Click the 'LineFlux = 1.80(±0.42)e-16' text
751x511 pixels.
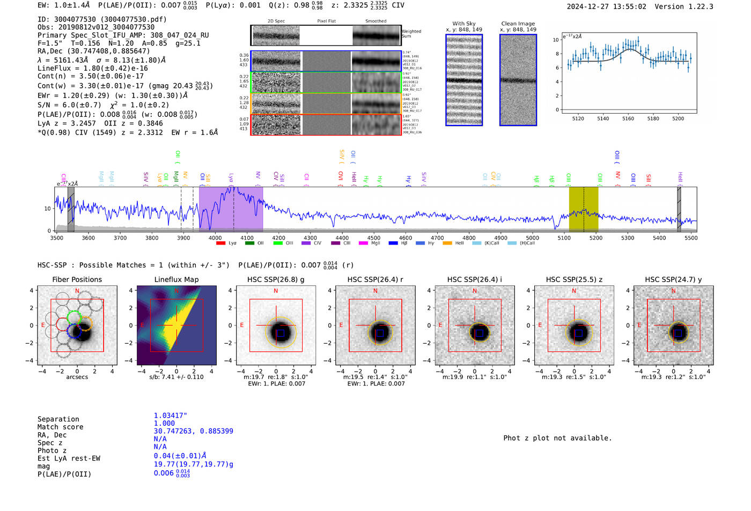tap(93, 69)
